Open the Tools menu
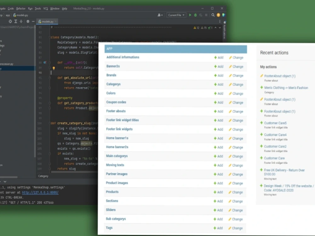 (38, 8)
